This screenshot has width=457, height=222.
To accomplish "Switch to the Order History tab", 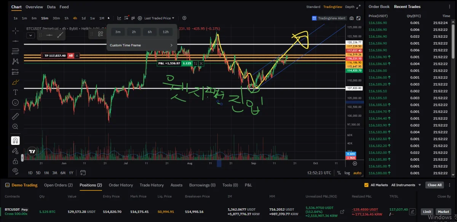I will point(121,185).
